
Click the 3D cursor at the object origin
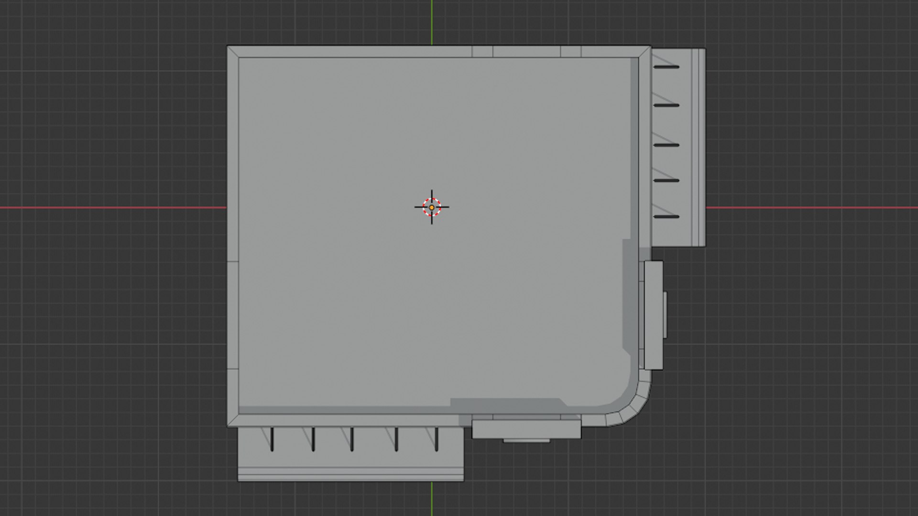432,207
